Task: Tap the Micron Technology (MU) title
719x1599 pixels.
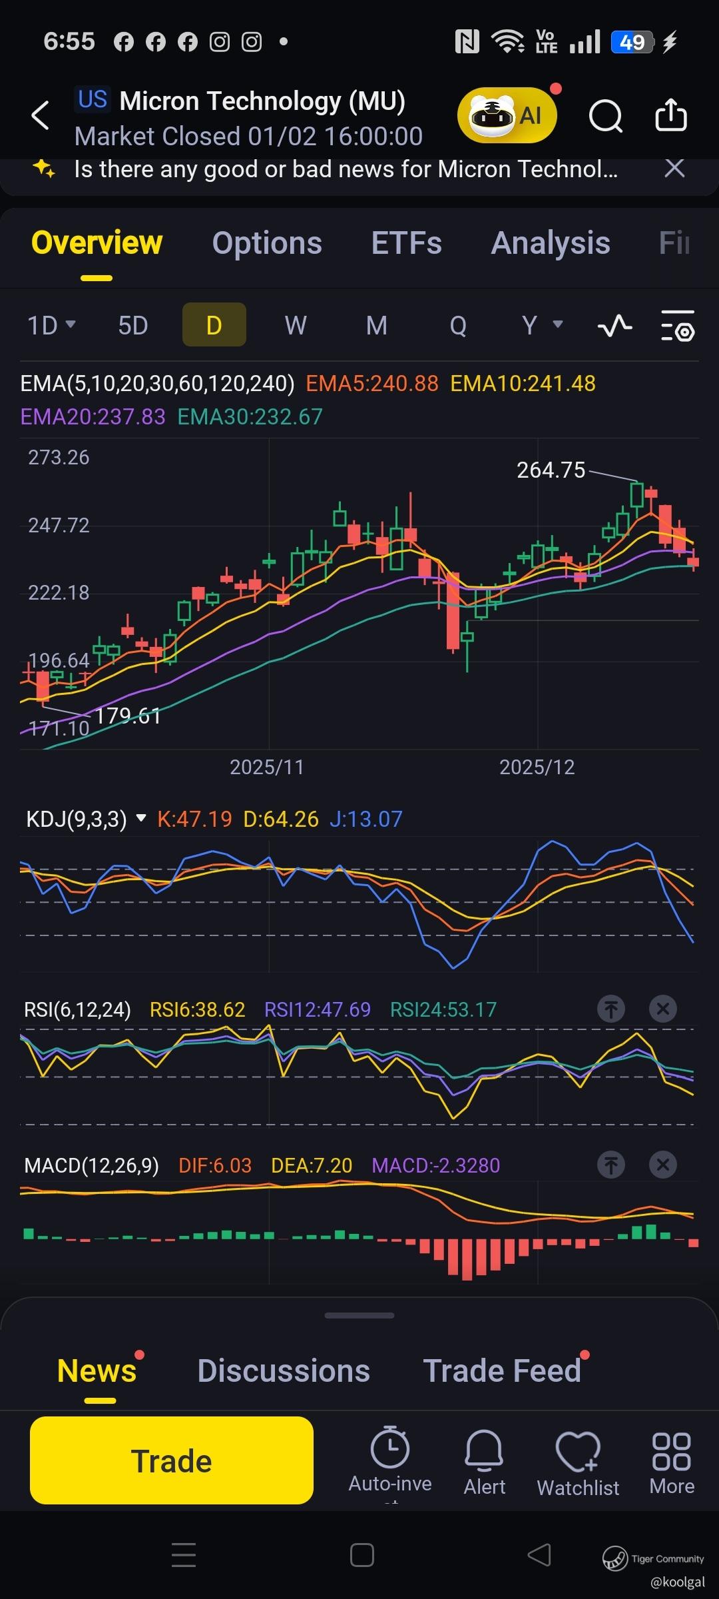Action: pos(262,101)
